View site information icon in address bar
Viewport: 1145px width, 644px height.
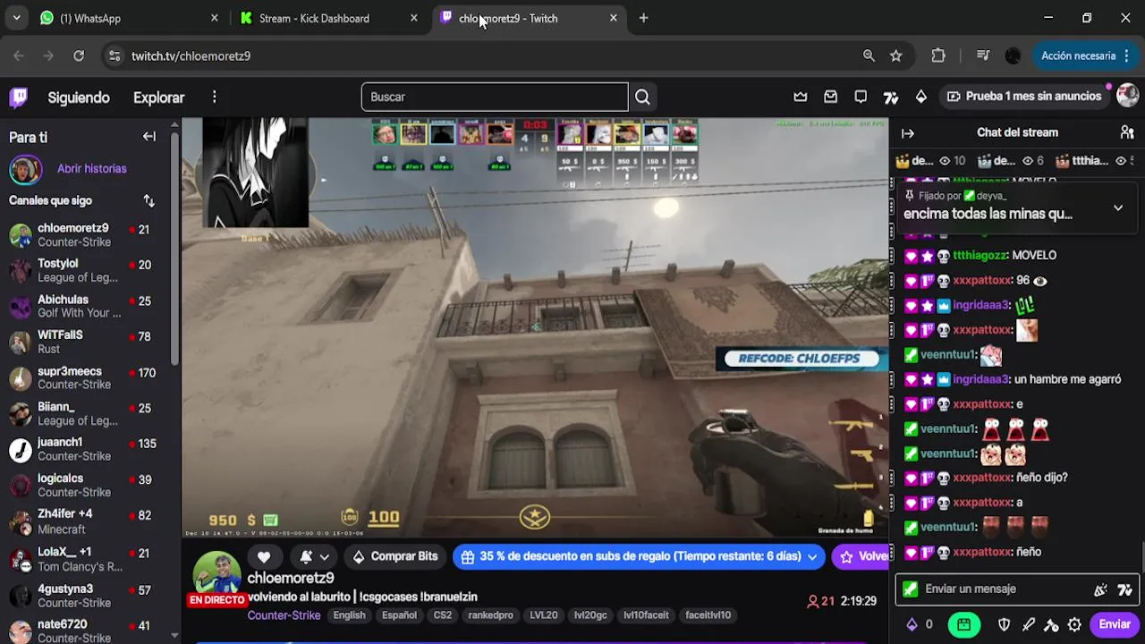114,55
